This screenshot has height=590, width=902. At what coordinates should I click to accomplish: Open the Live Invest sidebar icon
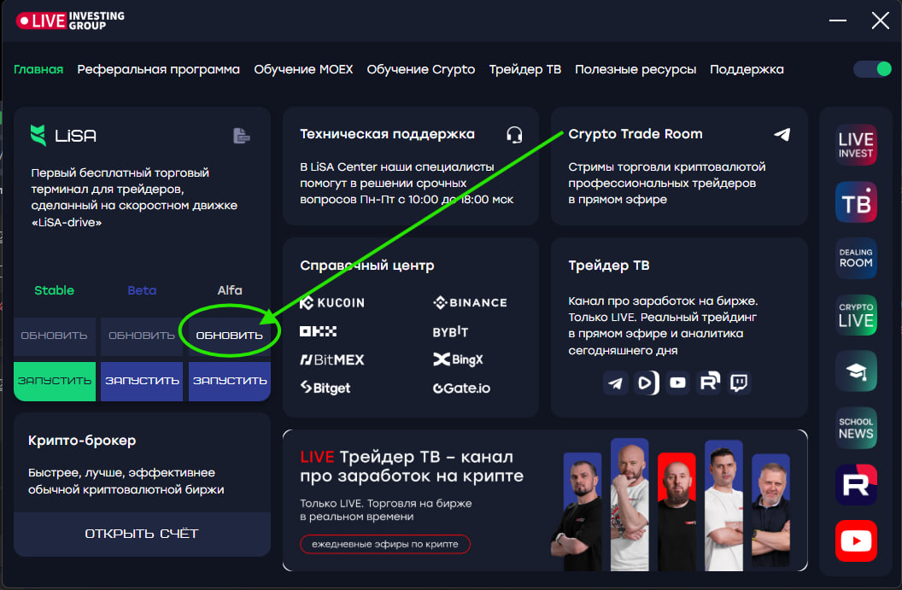pyautogui.click(x=856, y=145)
